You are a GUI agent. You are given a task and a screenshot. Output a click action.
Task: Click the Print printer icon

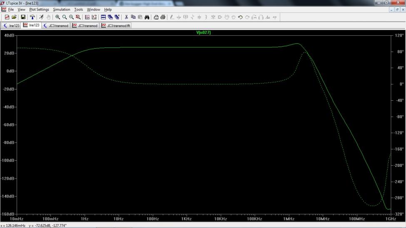coord(163,17)
